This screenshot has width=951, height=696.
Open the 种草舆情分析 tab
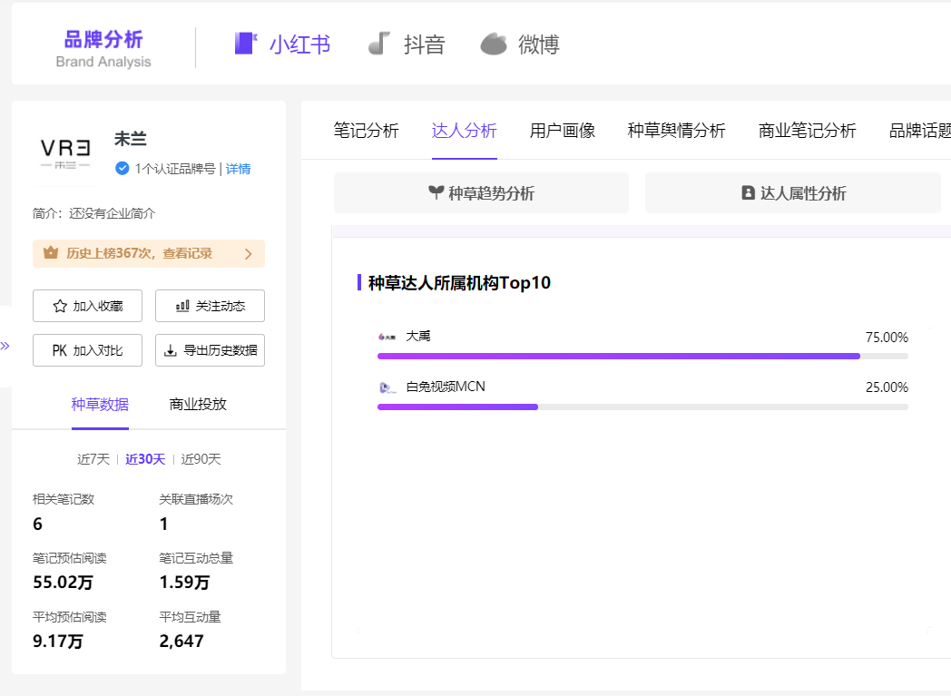[677, 131]
